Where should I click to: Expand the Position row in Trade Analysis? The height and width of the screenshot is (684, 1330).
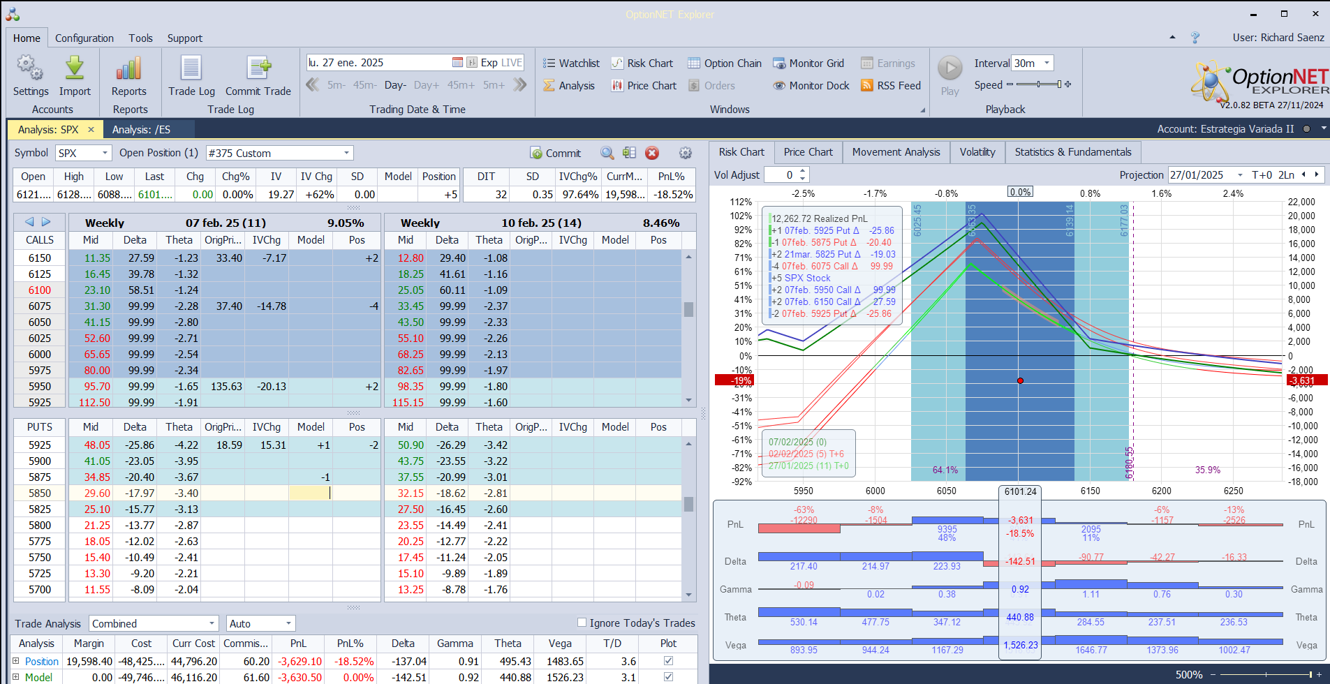[16, 661]
